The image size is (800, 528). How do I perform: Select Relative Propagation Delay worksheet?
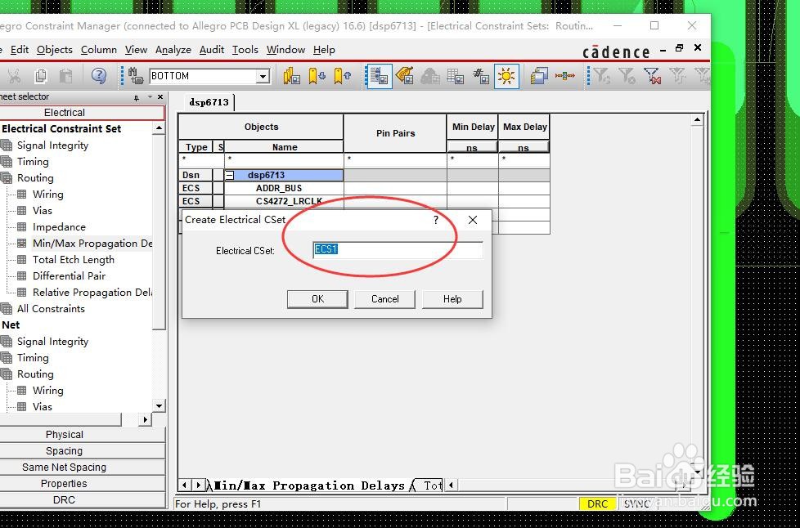coord(92,292)
